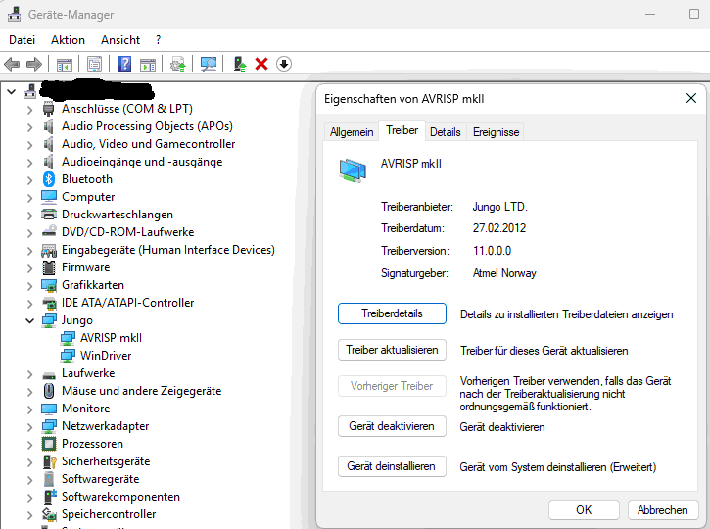Expand the Netzwerkadapter category
The image size is (710, 529).
29,427
